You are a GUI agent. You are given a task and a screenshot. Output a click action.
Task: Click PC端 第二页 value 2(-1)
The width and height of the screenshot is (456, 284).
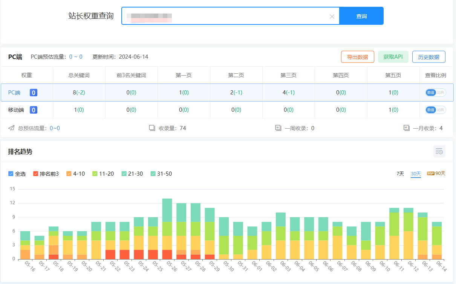point(236,93)
